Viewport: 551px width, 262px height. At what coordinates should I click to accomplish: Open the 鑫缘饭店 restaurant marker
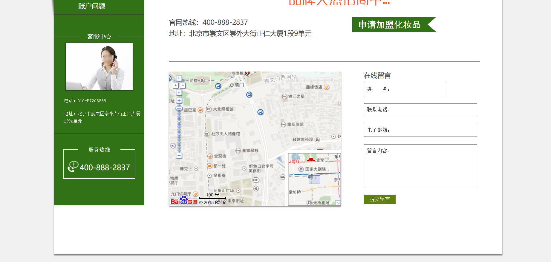327,87
